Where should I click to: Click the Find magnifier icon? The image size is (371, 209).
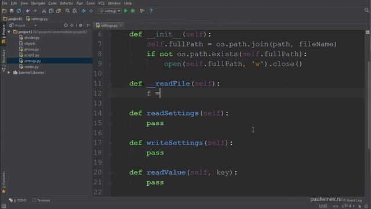click(68, 11)
